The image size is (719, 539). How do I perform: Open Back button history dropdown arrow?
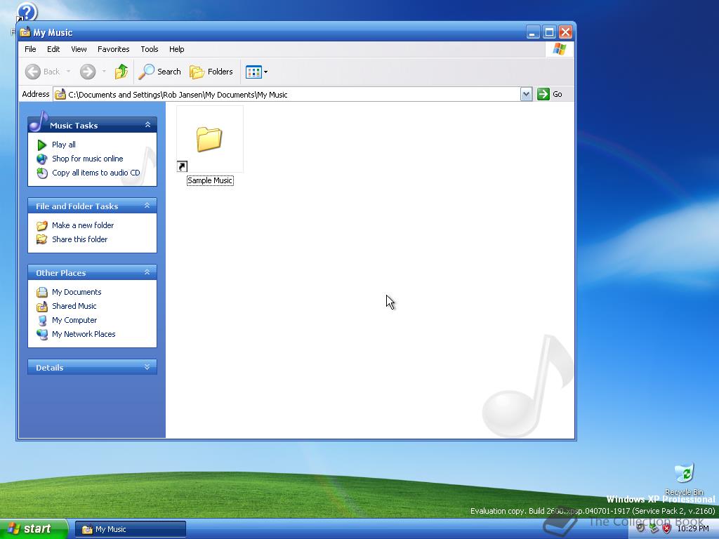click(68, 72)
